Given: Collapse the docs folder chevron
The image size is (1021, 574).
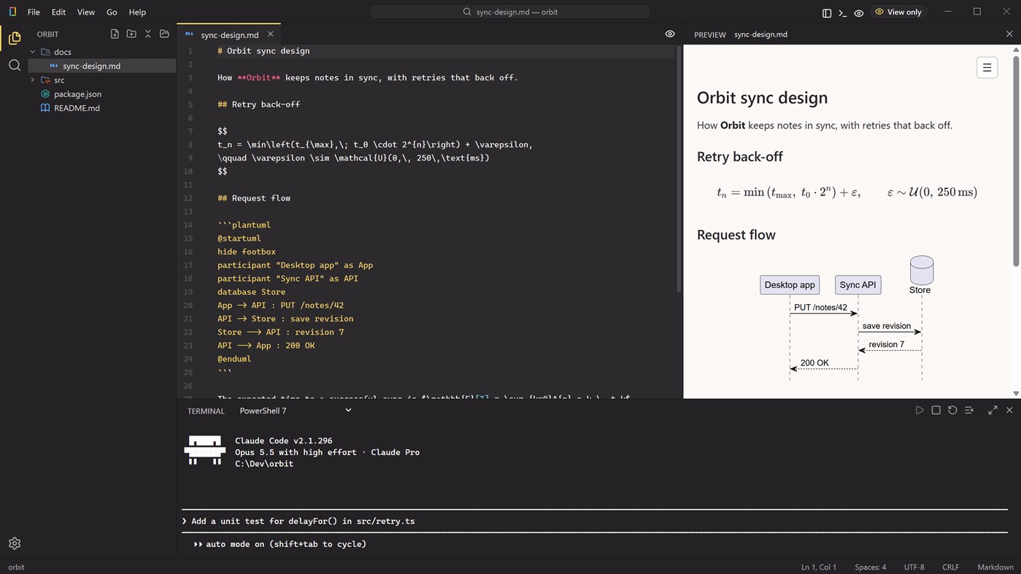Looking at the screenshot, I should [32, 52].
